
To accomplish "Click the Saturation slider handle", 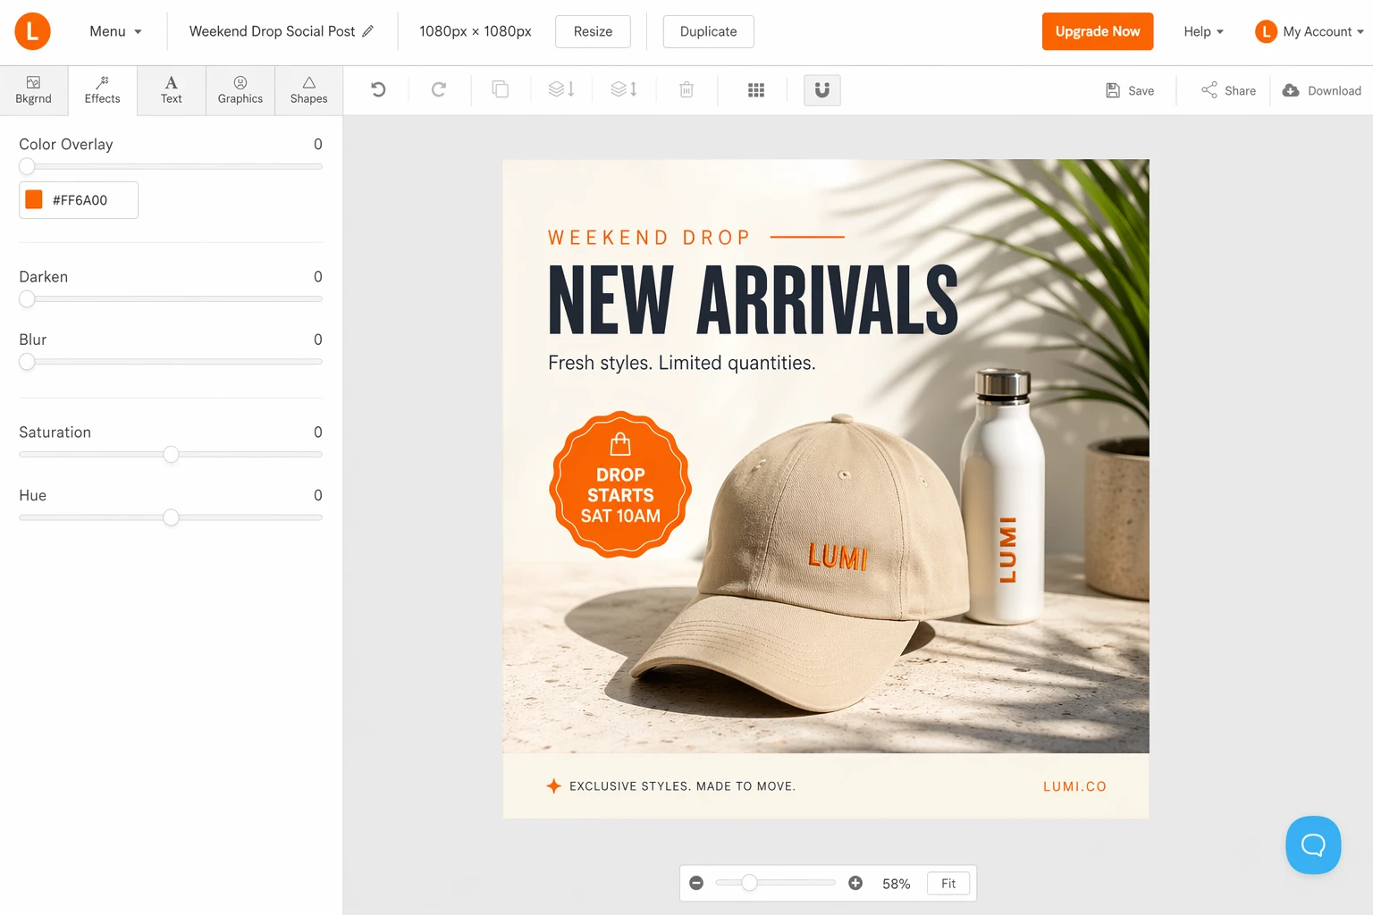I will coord(171,454).
